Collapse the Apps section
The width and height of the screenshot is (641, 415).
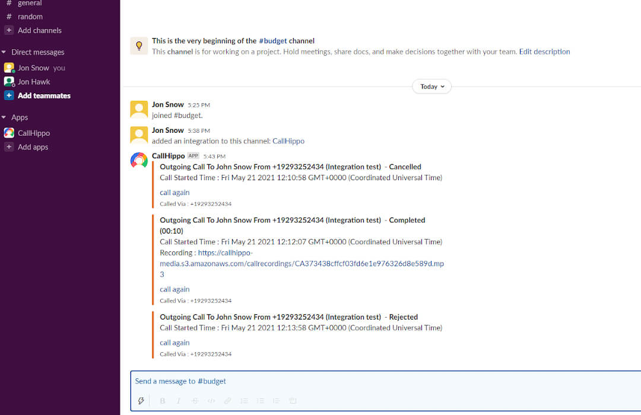coord(4,117)
